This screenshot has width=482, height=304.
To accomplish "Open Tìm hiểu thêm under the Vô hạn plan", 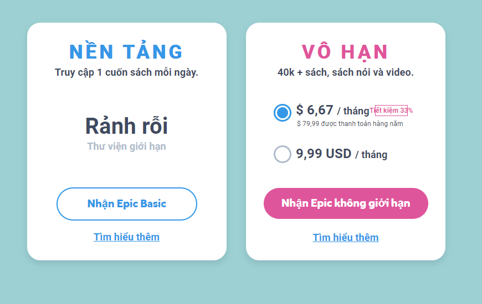I will 346,238.
